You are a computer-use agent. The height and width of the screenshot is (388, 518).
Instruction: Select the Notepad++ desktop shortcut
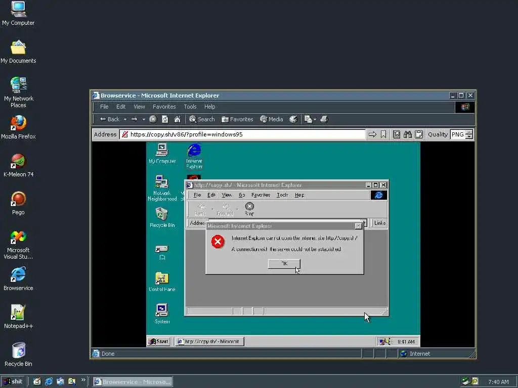18,317
